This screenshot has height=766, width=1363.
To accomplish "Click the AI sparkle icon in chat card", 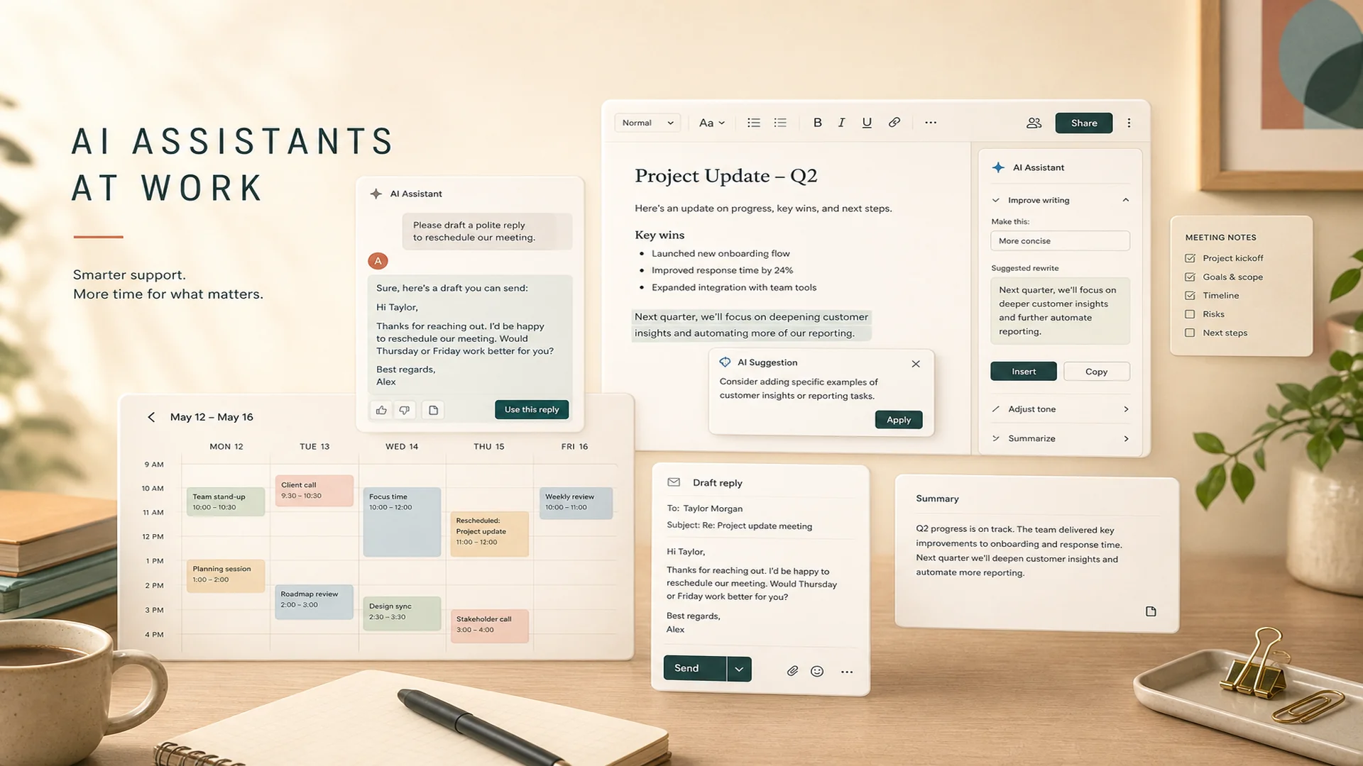I will pyautogui.click(x=376, y=194).
